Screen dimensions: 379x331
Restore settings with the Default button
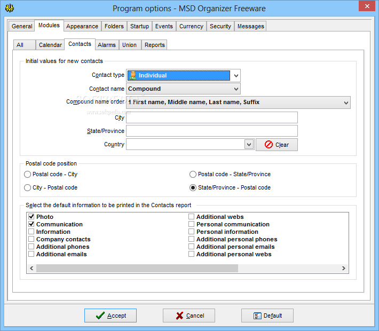point(267,316)
